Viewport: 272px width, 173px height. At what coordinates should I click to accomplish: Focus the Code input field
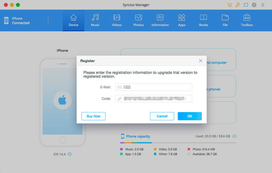pyautogui.click(x=153, y=99)
